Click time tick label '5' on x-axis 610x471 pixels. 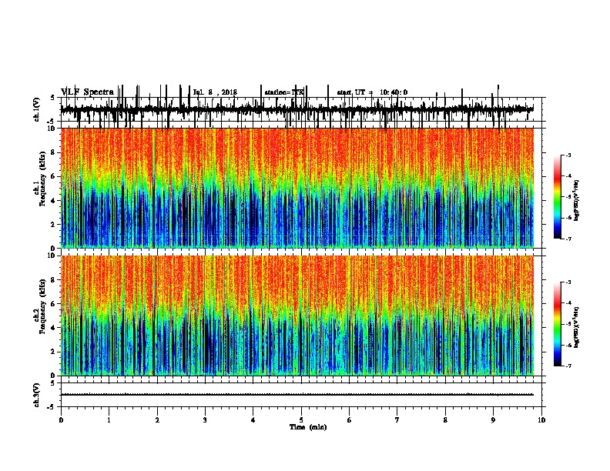(x=301, y=420)
